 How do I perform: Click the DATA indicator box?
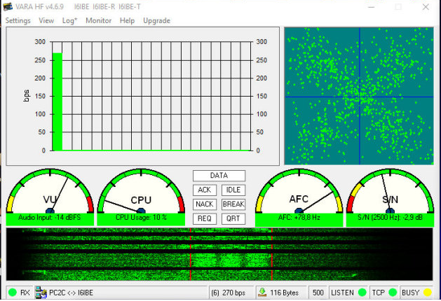pyautogui.click(x=219, y=176)
